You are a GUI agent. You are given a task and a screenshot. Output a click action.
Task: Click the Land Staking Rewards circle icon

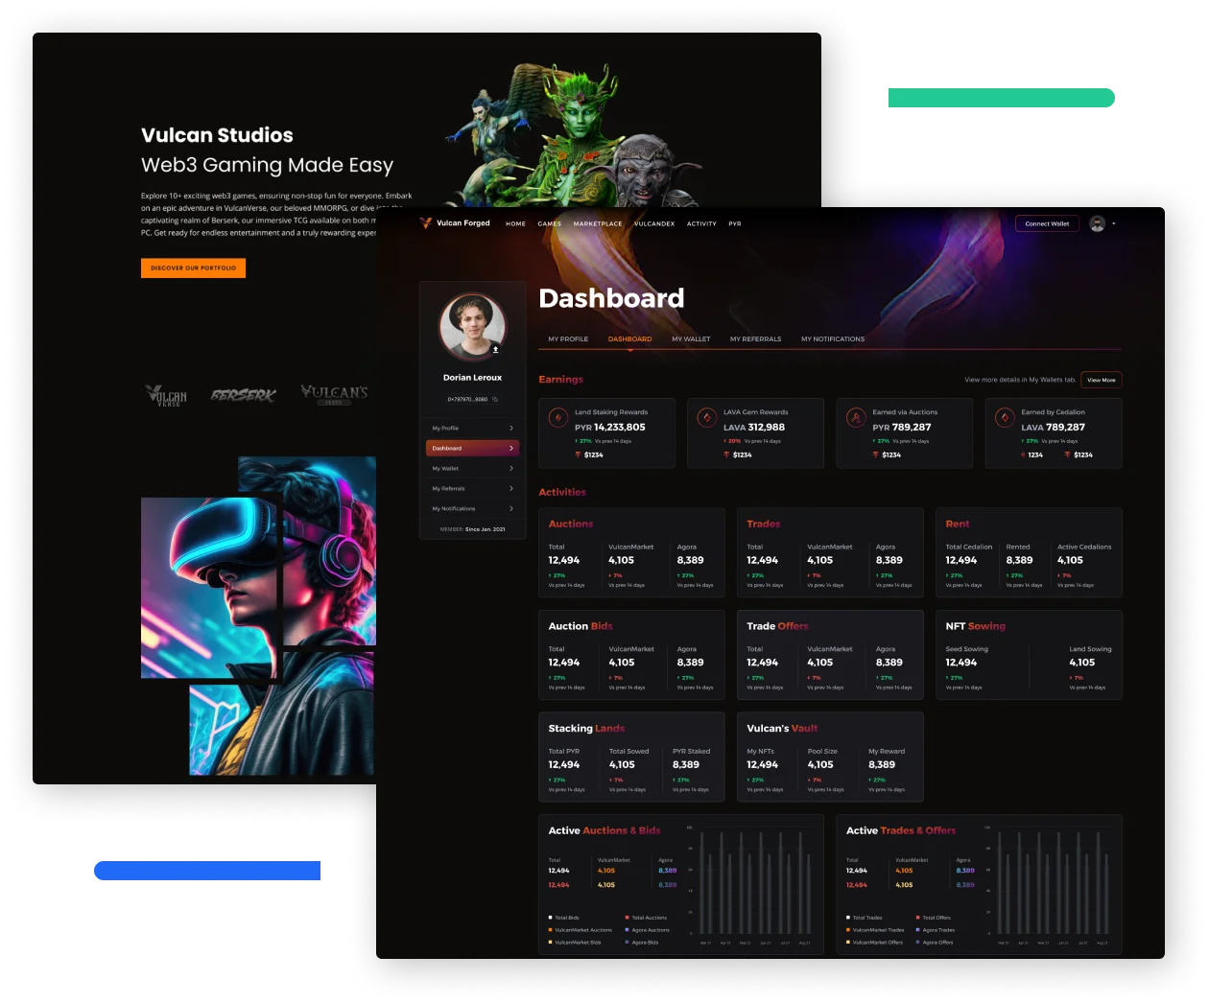557,418
